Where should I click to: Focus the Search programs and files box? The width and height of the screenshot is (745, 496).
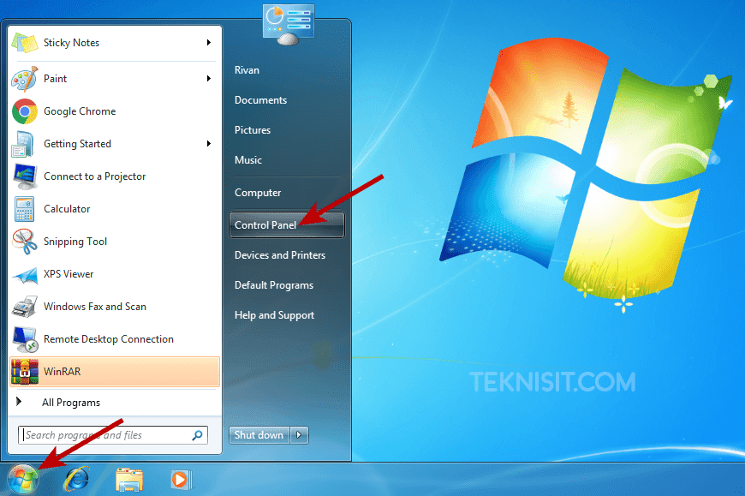113,435
